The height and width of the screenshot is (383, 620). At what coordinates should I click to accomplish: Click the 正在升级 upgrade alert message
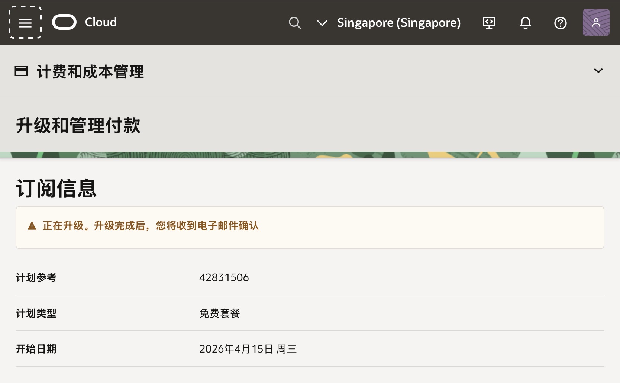(x=151, y=226)
